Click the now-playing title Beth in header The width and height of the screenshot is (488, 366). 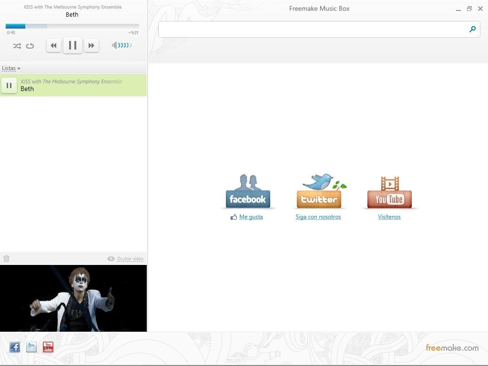(72, 15)
